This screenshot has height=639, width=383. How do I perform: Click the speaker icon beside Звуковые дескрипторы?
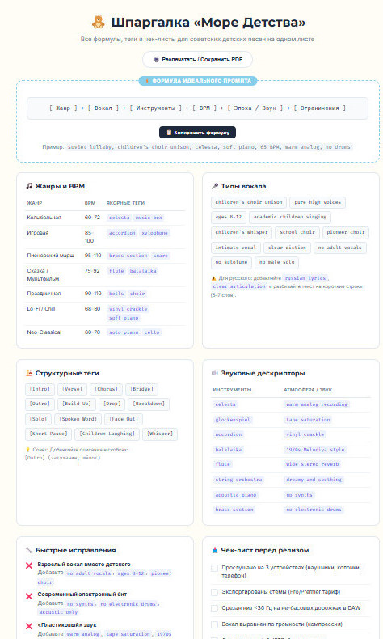point(215,373)
